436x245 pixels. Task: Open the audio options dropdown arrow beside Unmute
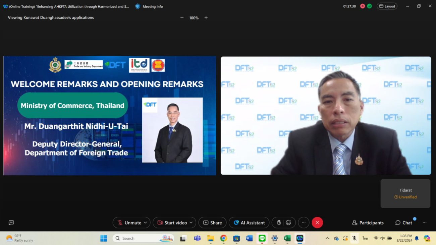146,223
